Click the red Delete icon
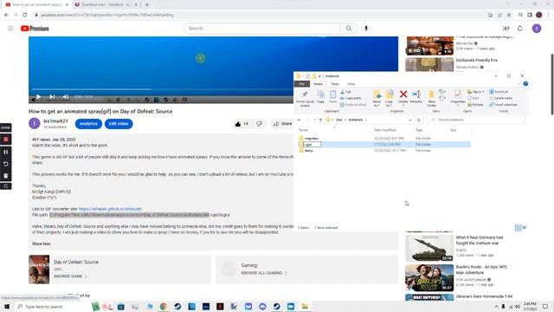The image size is (554, 312). (x=403, y=94)
